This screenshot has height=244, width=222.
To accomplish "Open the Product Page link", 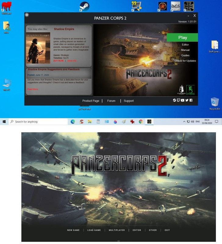I will point(91,101).
